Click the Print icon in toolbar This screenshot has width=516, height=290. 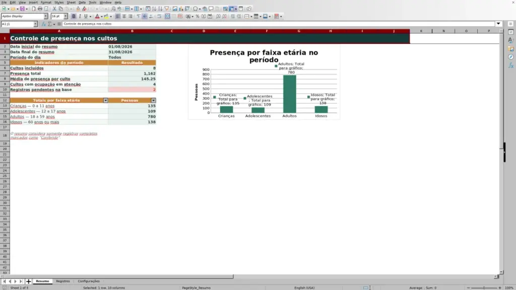40,9
